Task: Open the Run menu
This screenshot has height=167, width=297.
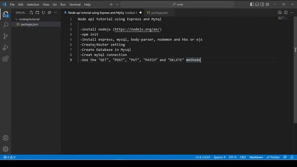Action: 63,4
